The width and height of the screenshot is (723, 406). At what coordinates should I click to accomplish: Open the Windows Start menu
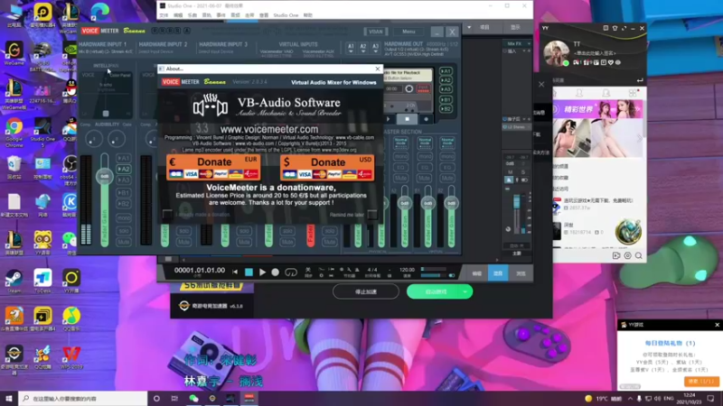(x=9, y=398)
